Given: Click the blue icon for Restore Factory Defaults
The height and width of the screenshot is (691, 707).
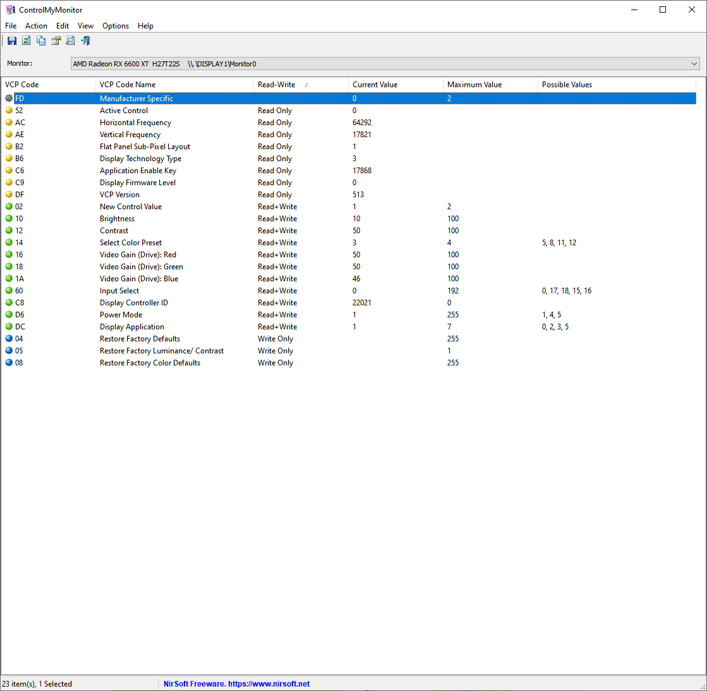Looking at the screenshot, I should (x=9, y=339).
